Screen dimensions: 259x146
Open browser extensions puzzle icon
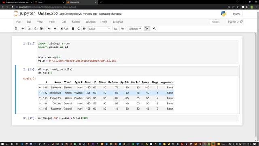(243, 7)
